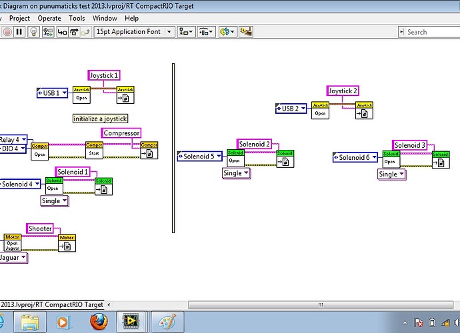Select the Joystick Open node wired to USB 2

coord(321,111)
